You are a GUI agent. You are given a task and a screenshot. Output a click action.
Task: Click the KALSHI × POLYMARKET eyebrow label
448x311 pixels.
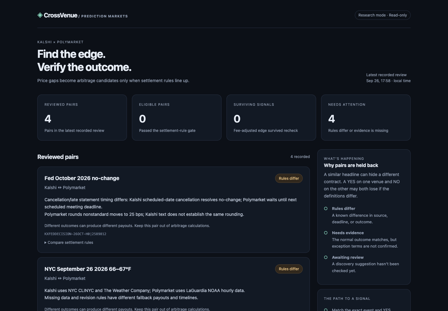60,42
